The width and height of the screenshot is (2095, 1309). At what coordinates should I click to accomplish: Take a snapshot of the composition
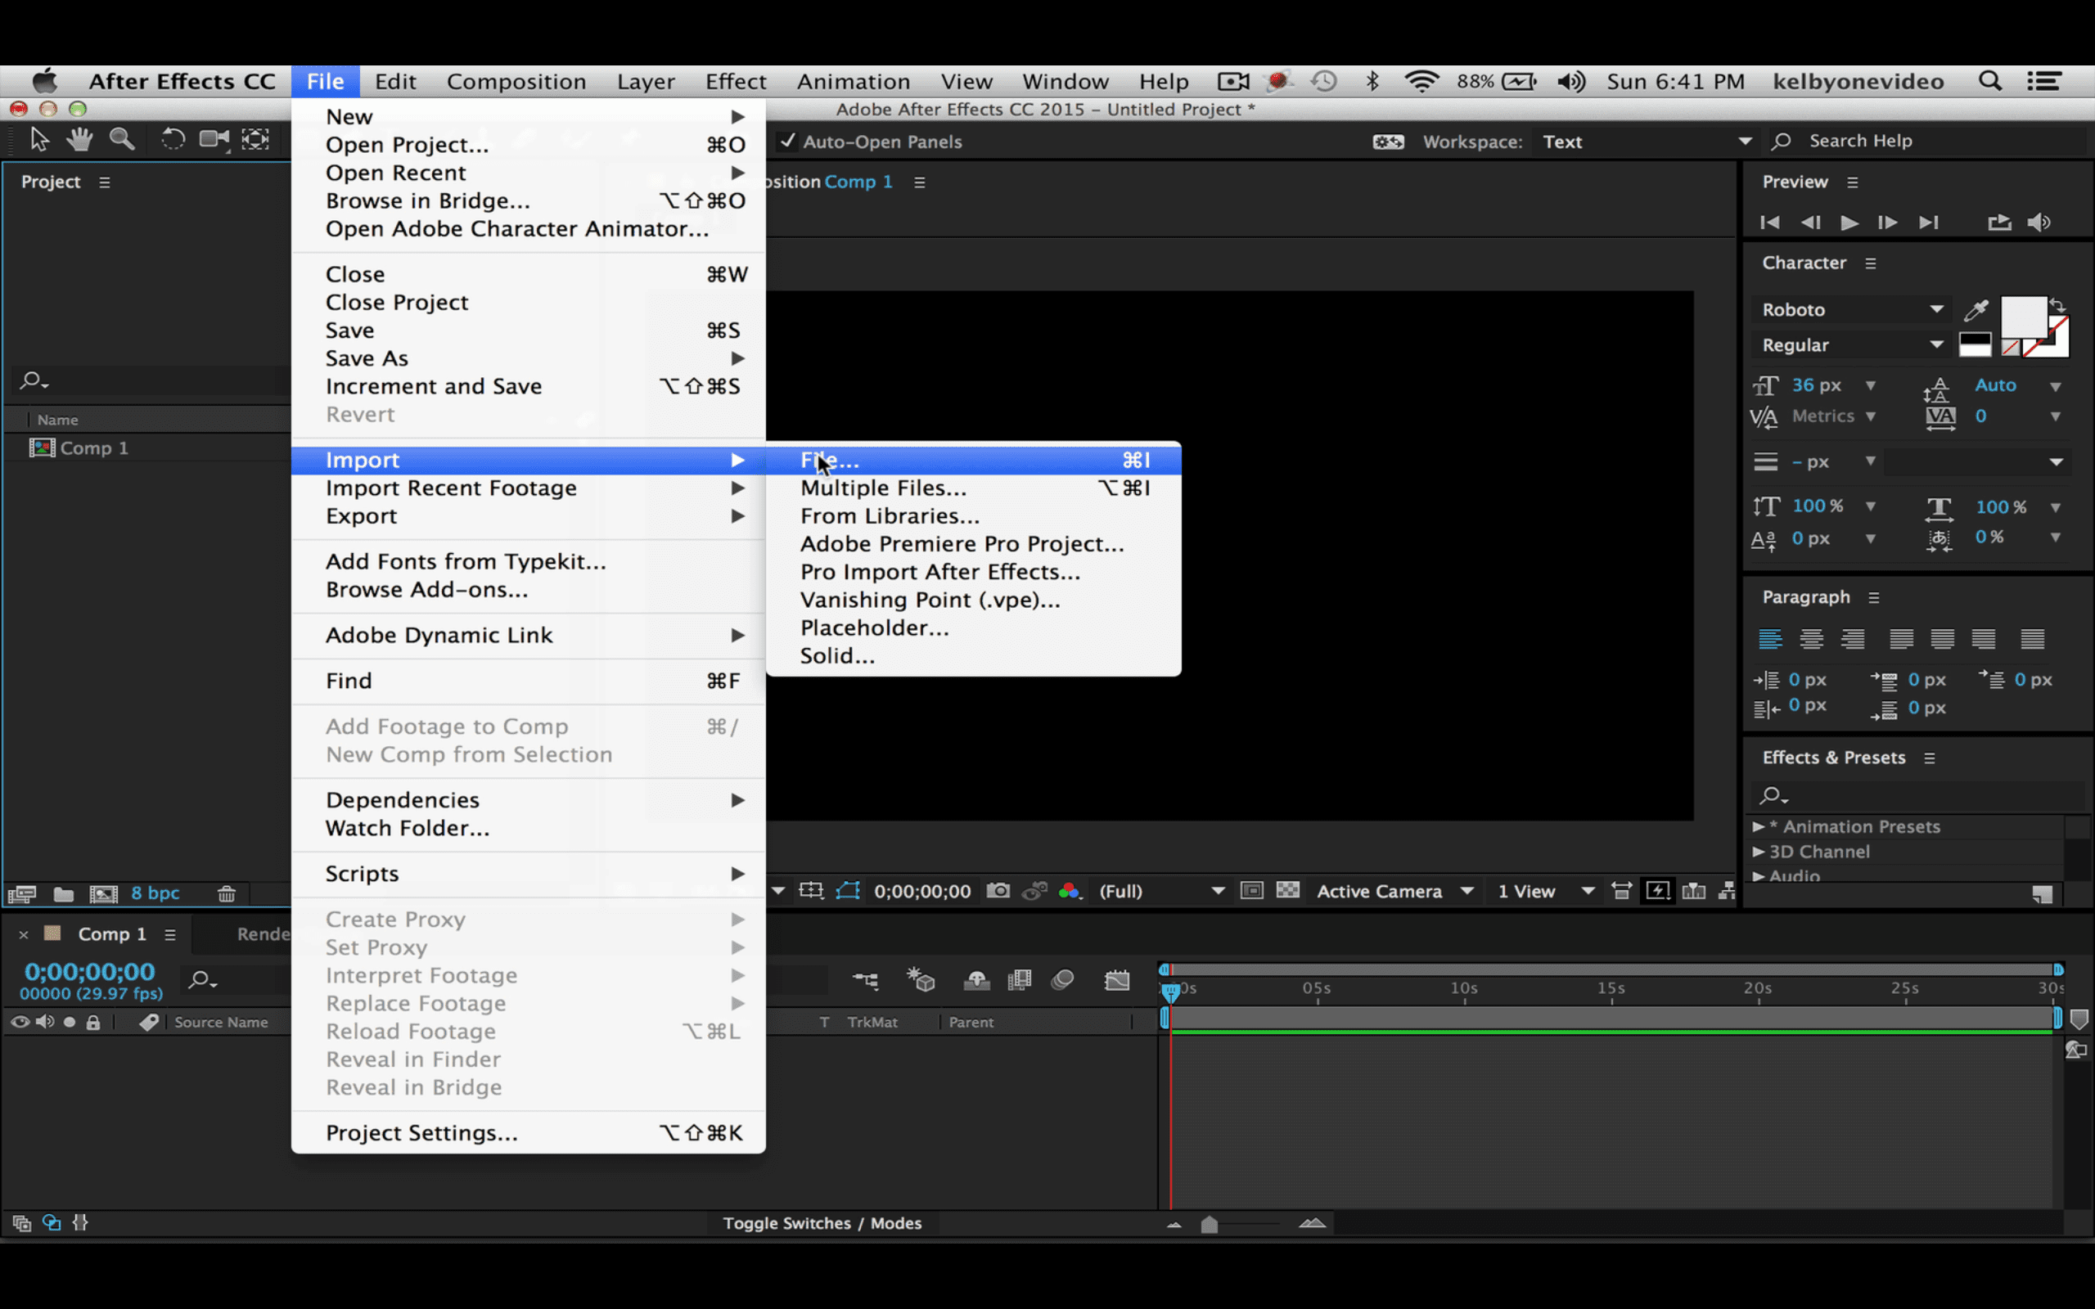point(998,890)
